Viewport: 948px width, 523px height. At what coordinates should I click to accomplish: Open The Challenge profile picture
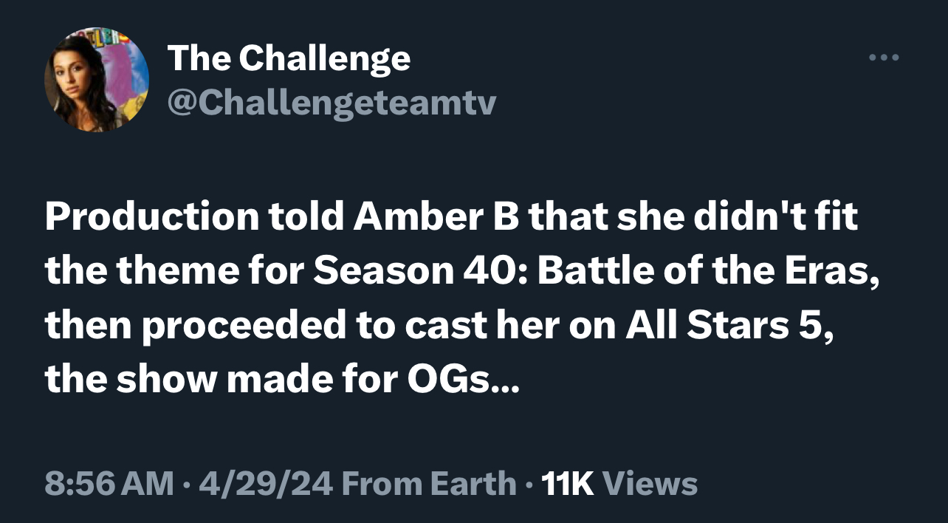(x=97, y=79)
